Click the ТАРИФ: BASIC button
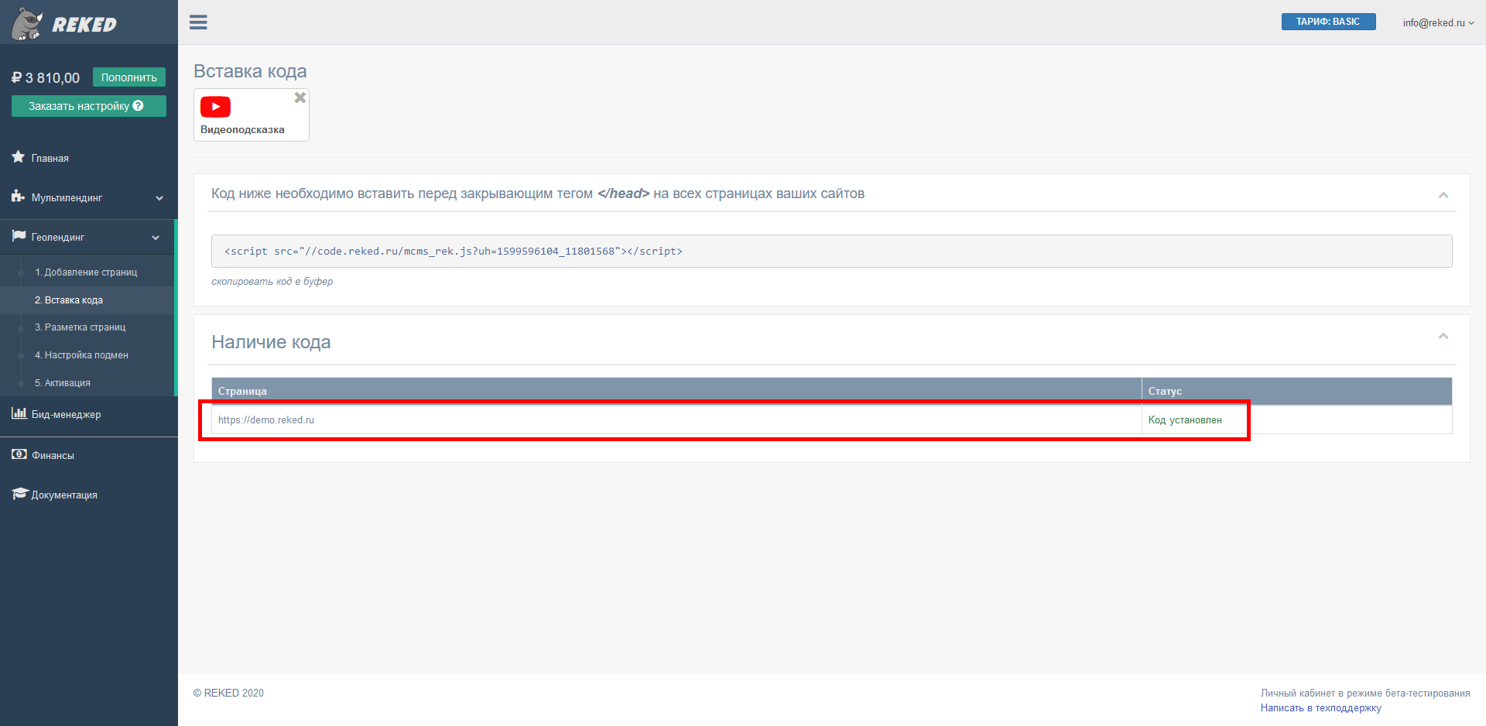Viewport: 1486px width, 726px height. [x=1328, y=22]
